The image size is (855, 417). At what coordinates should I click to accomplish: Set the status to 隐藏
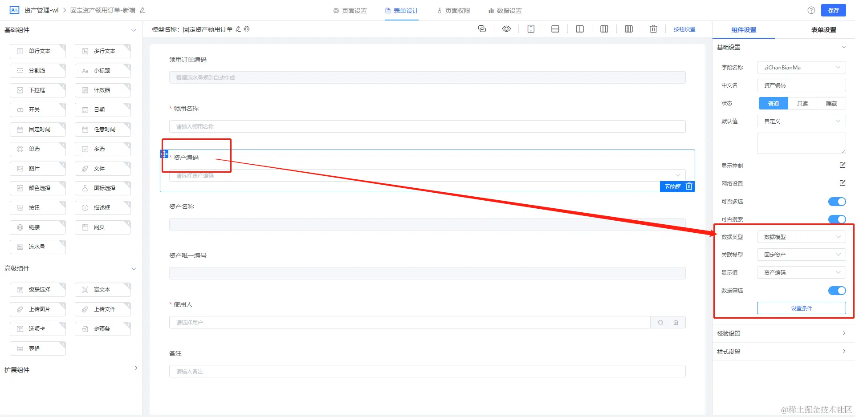831,103
